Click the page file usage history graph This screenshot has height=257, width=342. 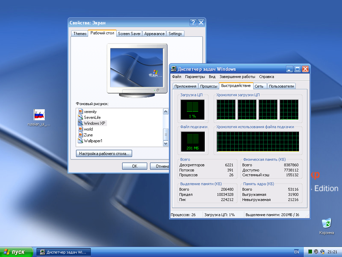(258, 142)
